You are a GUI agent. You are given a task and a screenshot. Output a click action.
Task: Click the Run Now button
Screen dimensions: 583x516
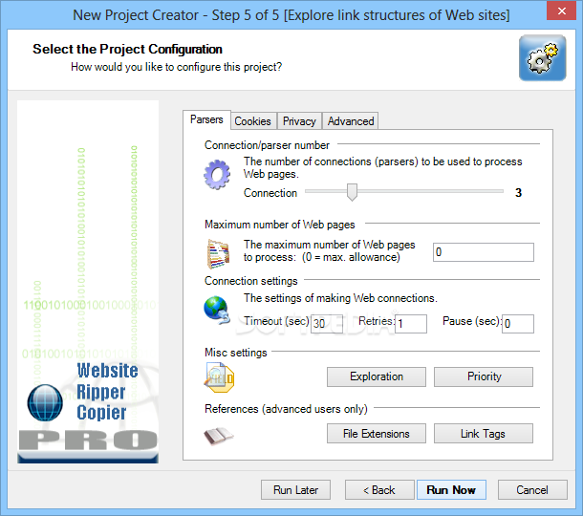coord(451,489)
